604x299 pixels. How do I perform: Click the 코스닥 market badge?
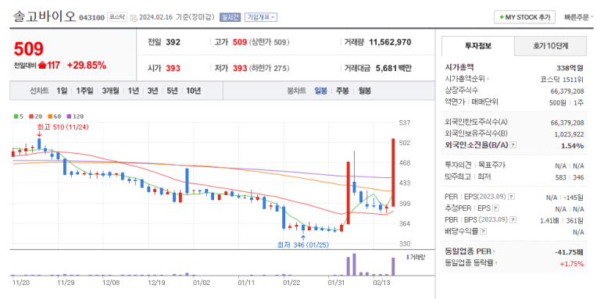(116, 17)
